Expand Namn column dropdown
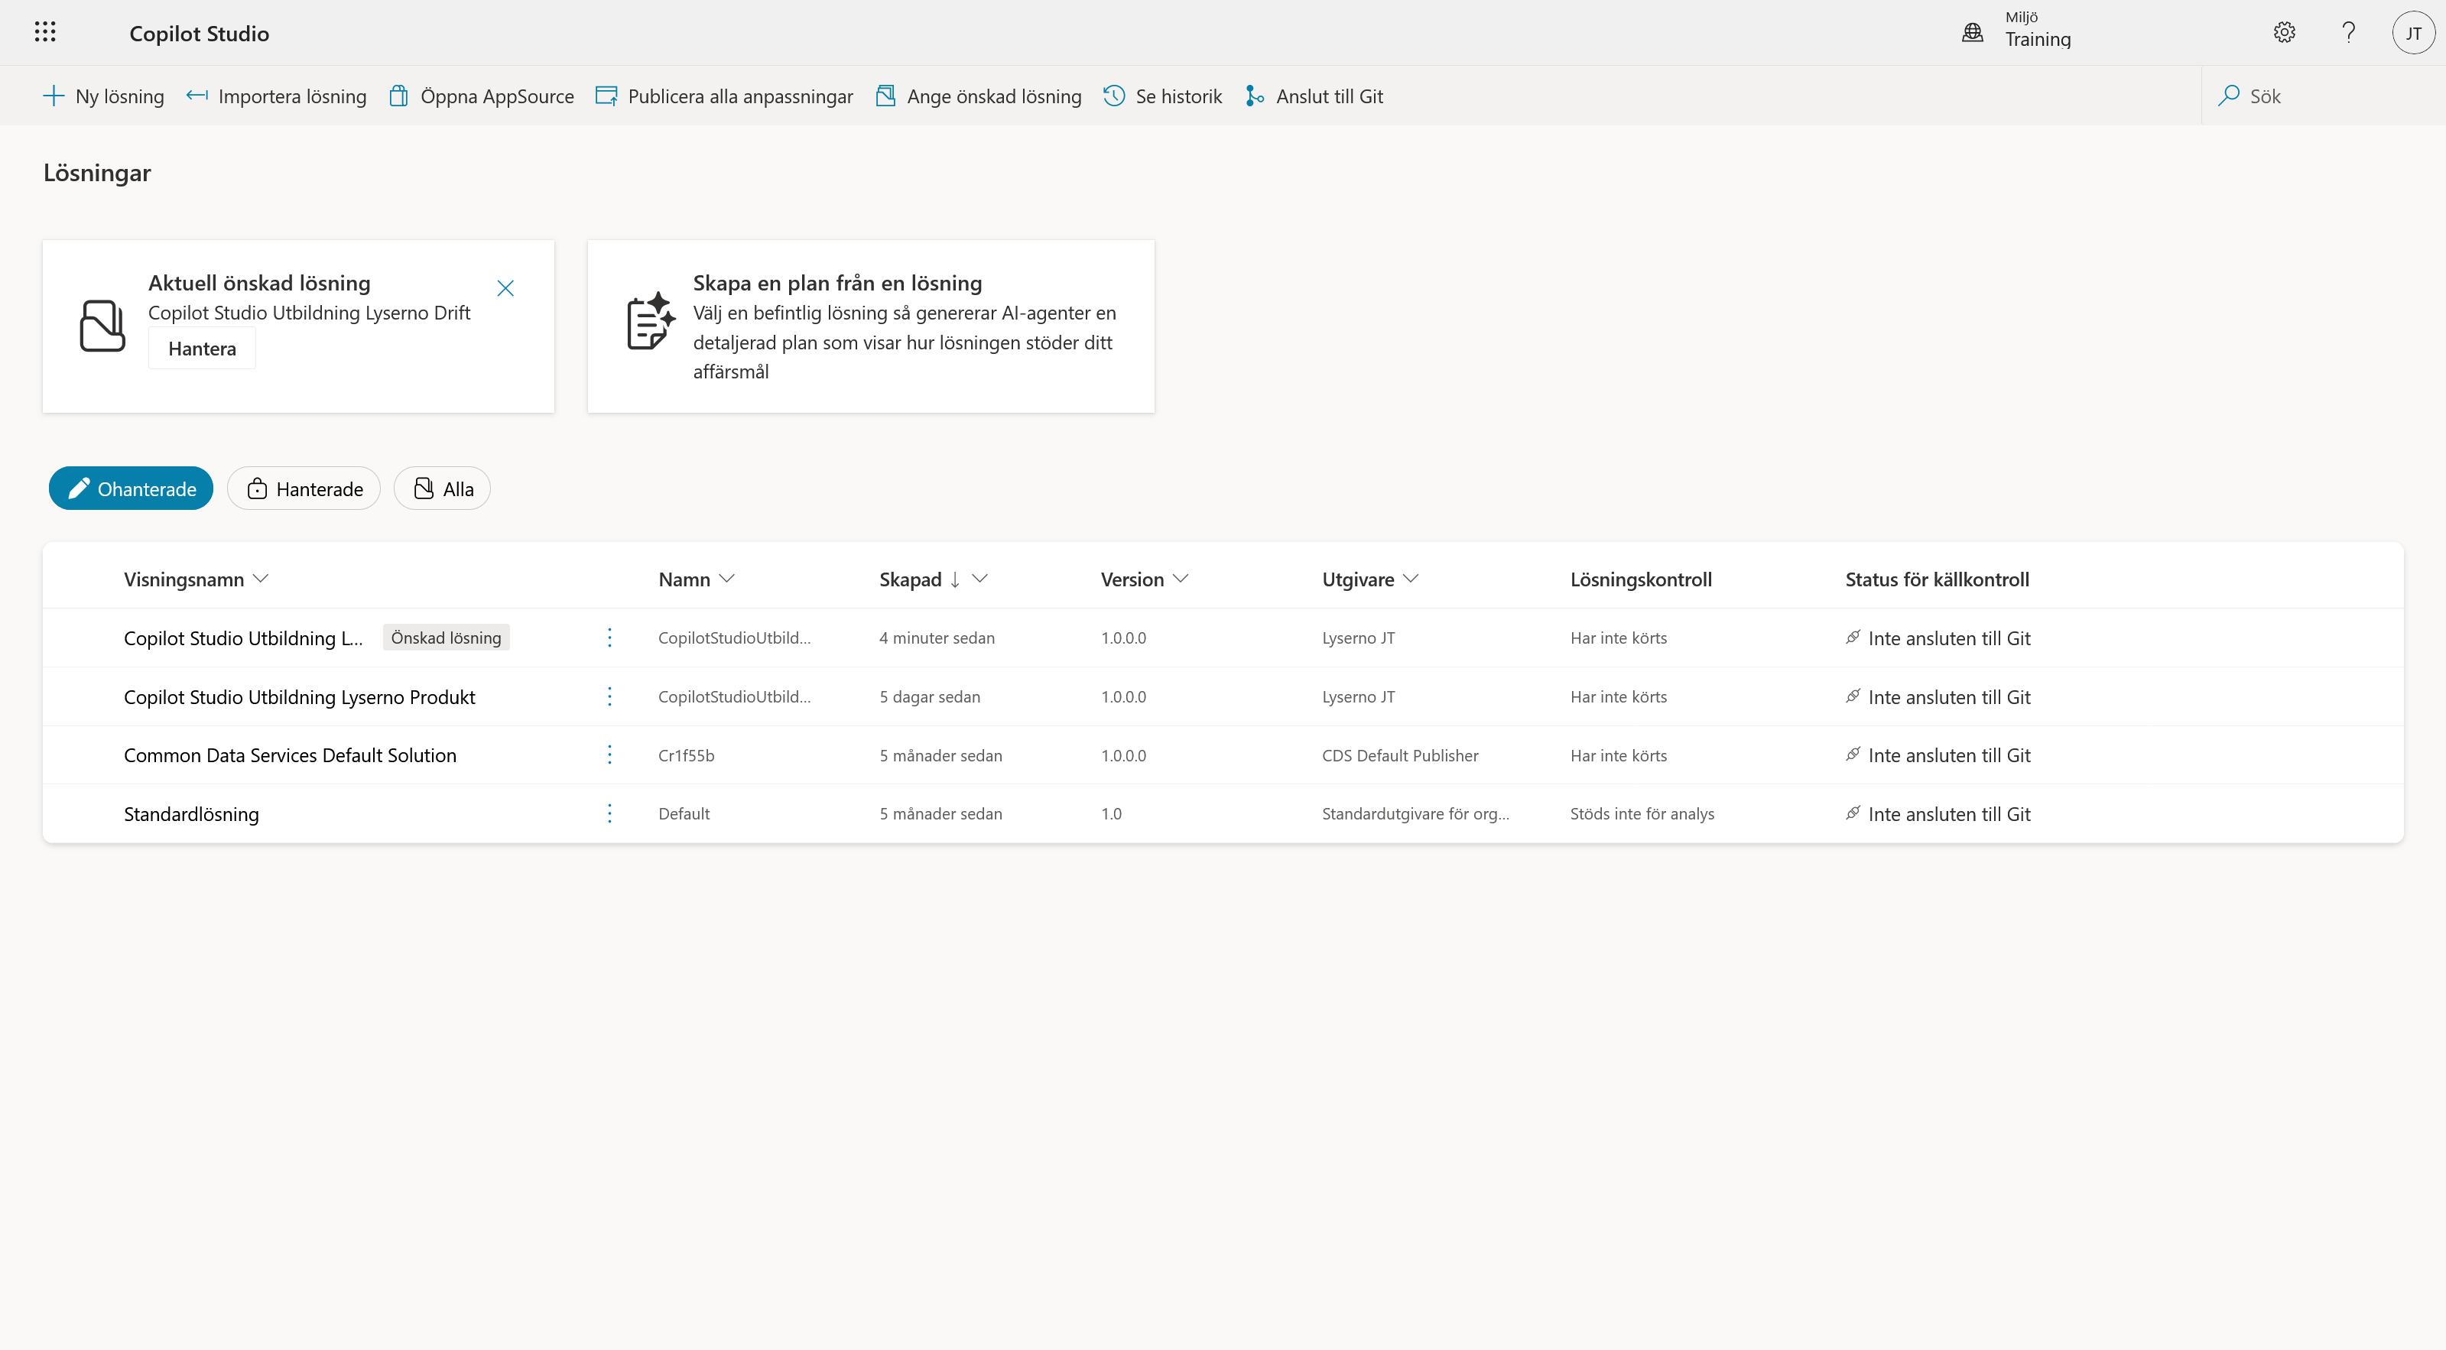 pyautogui.click(x=727, y=579)
